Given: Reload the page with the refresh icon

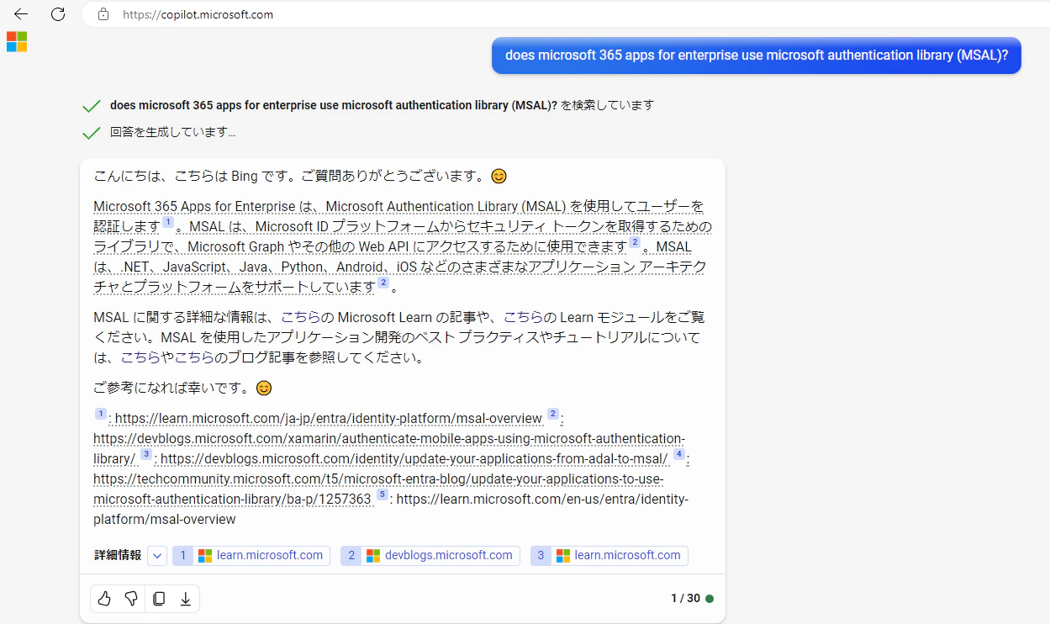Looking at the screenshot, I should [58, 14].
